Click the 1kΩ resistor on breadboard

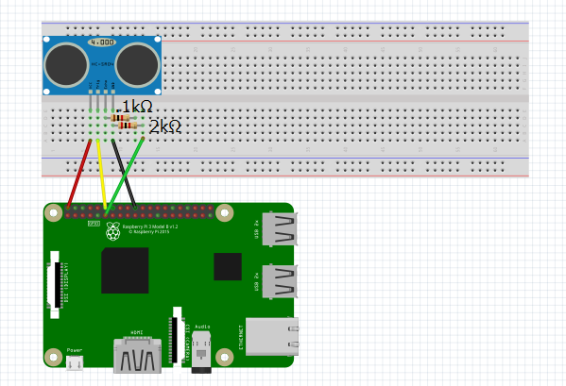click(121, 117)
